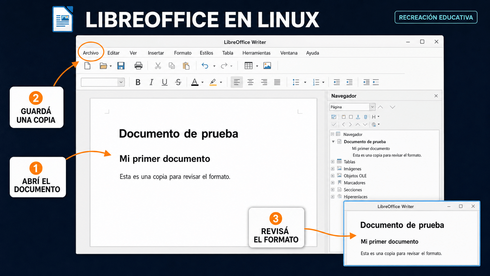The width and height of the screenshot is (490, 276).
Task: Click the Open folder icon
Action: click(x=103, y=66)
